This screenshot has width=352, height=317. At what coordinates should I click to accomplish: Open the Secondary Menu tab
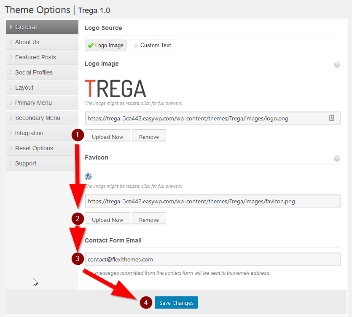[42, 118]
